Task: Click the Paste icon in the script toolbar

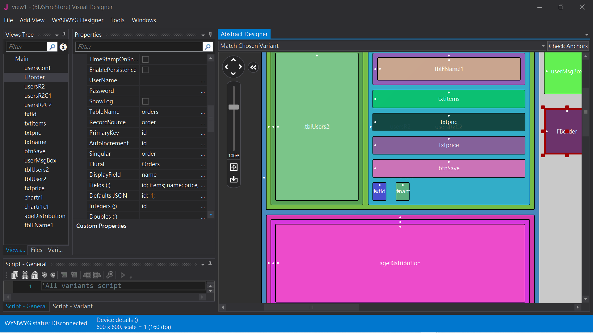Action: 35,275
